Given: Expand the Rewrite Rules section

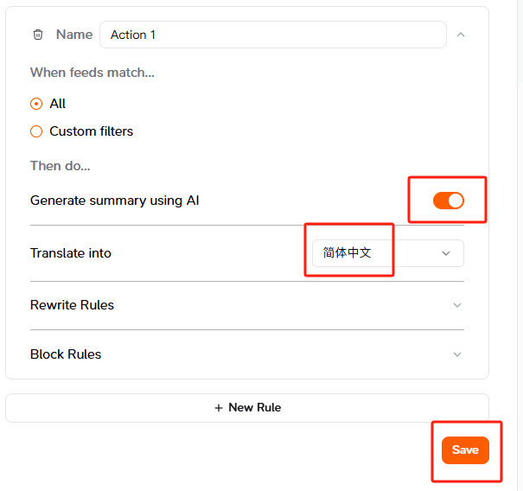Looking at the screenshot, I should pyautogui.click(x=247, y=305).
